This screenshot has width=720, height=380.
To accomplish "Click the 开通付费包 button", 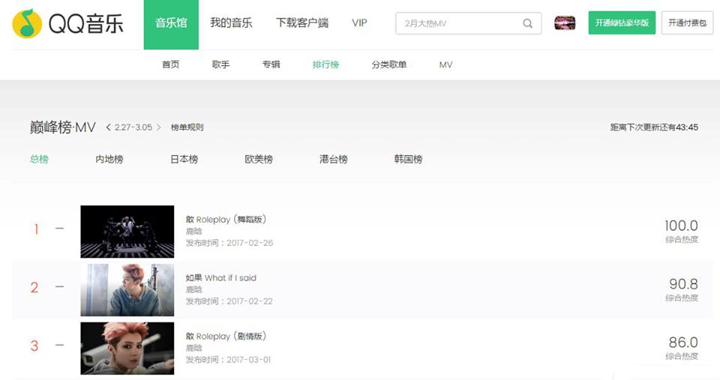I will pyautogui.click(x=688, y=23).
